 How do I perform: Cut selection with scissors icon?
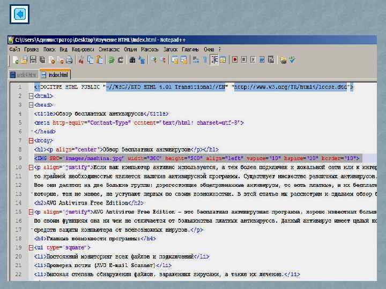[81, 60]
